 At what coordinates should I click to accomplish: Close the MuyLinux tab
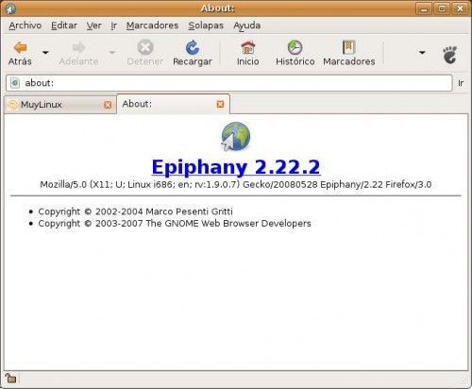[108, 105]
